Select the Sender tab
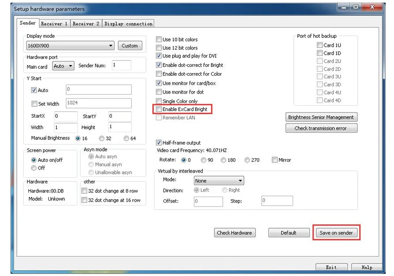The width and height of the screenshot is (394, 276). pos(28,23)
